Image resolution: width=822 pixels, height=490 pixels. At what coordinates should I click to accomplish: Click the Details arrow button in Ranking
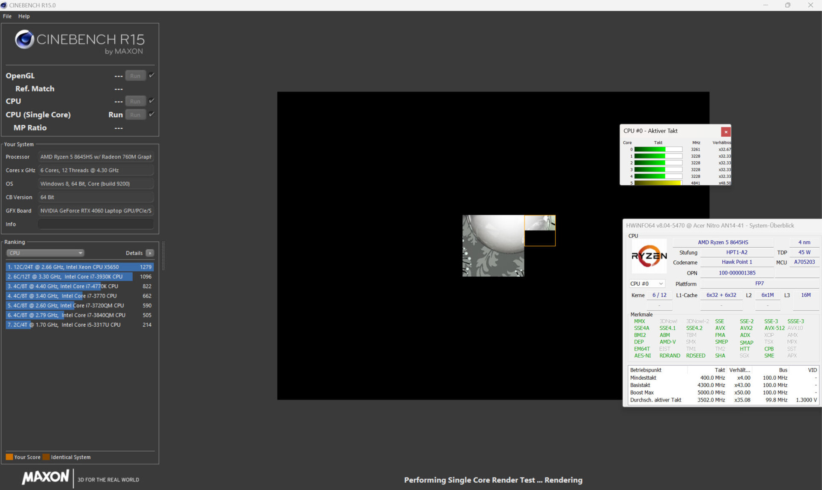pos(150,253)
